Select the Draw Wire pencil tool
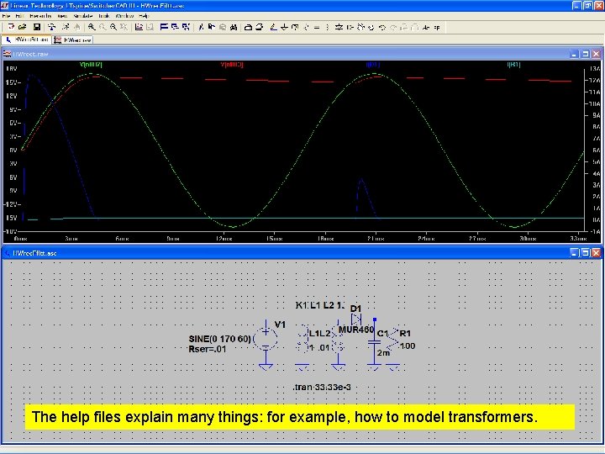The height and width of the screenshot is (454, 605). 274,27
